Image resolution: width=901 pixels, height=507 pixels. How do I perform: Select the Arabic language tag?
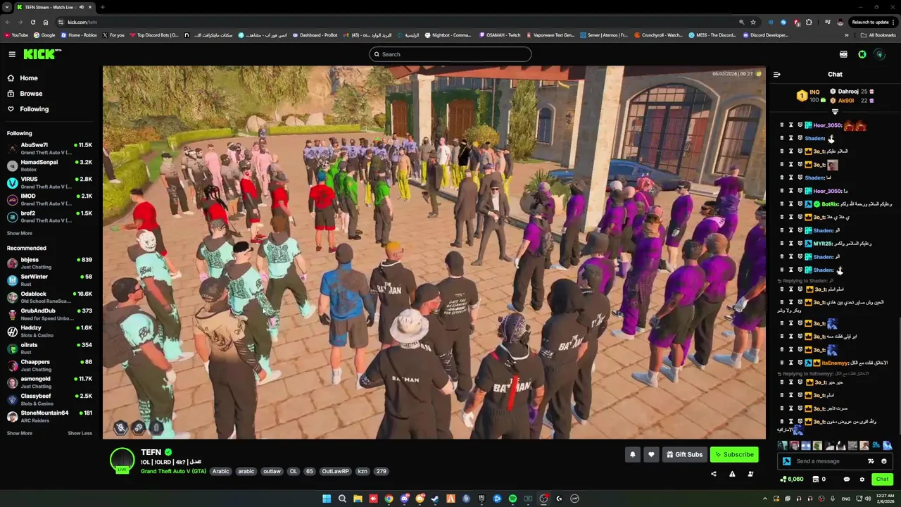coord(221,471)
